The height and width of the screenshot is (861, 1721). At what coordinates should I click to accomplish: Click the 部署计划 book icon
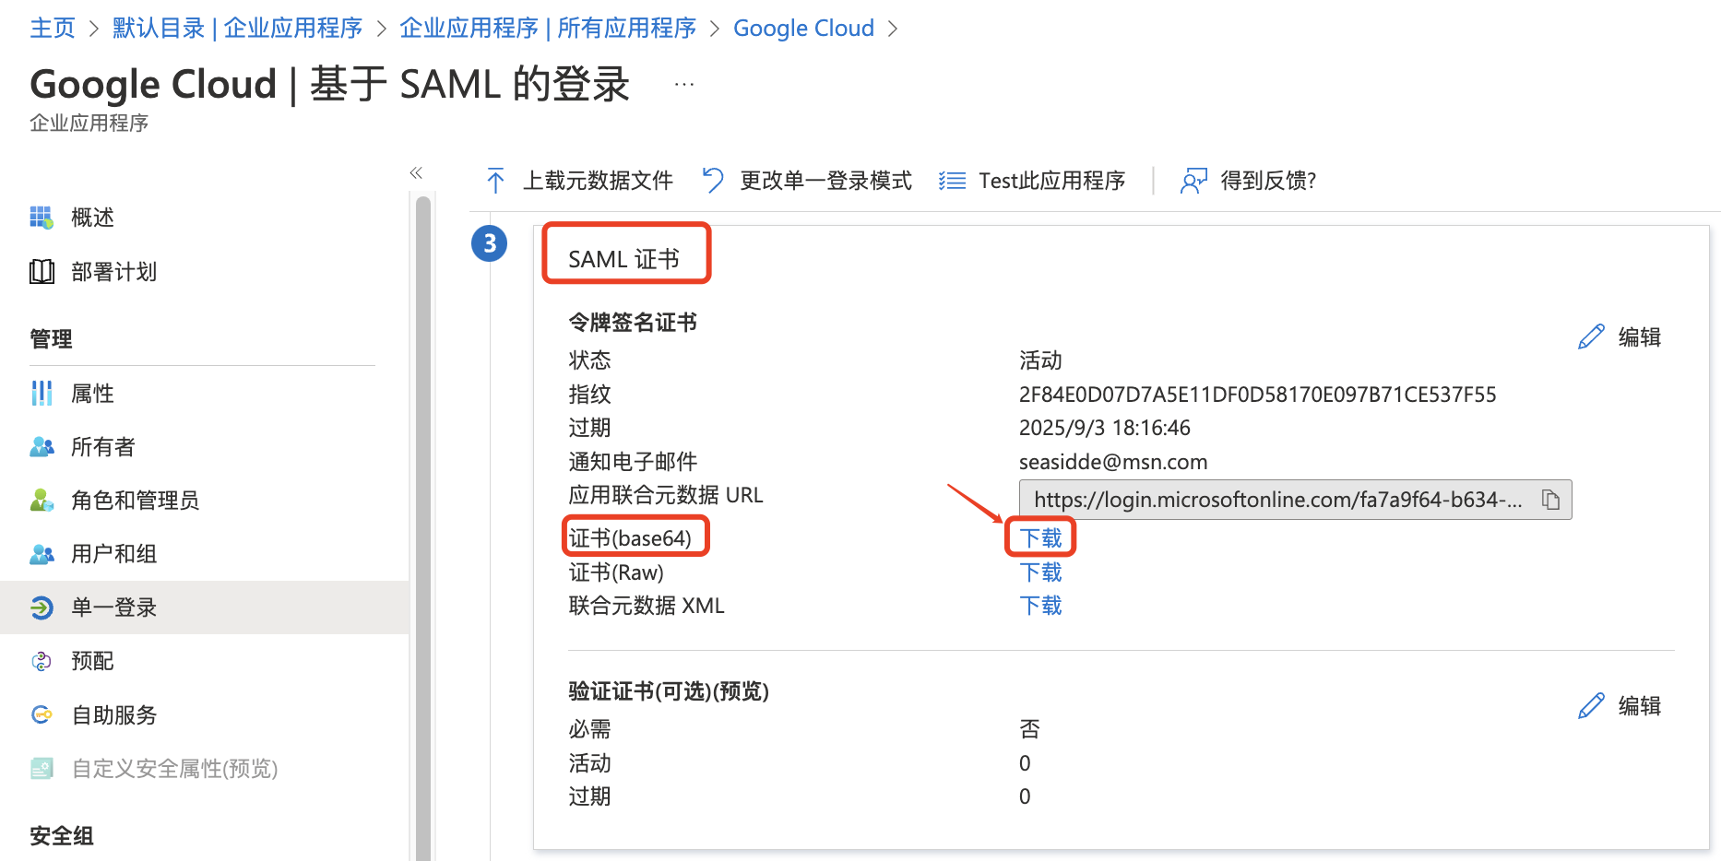pyautogui.click(x=42, y=272)
